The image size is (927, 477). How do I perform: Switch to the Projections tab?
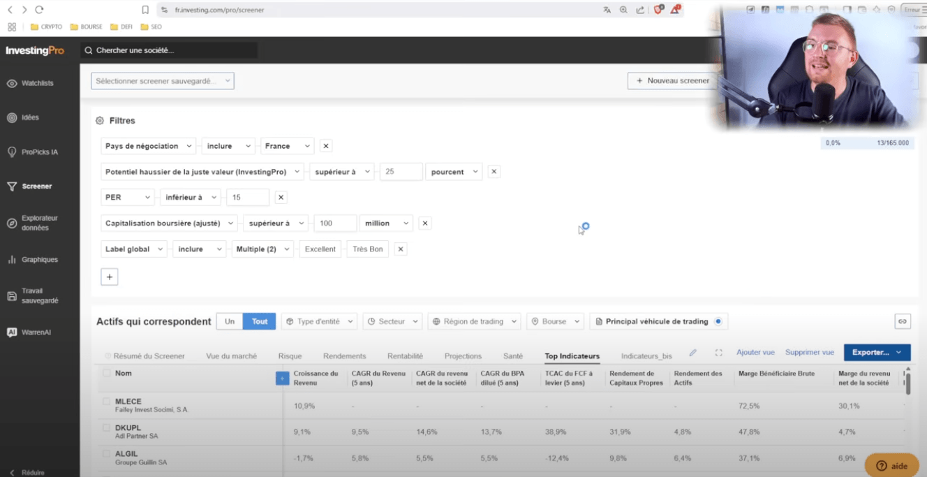pyautogui.click(x=463, y=356)
